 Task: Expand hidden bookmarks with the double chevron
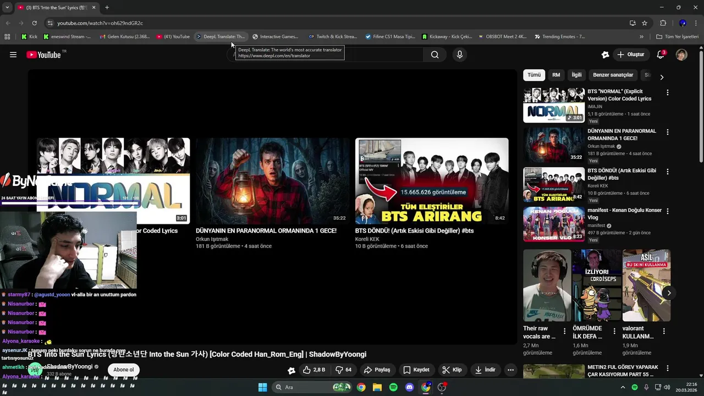641,37
